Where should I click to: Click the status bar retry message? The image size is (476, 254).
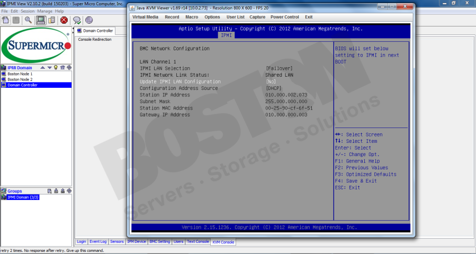click(x=52, y=251)
